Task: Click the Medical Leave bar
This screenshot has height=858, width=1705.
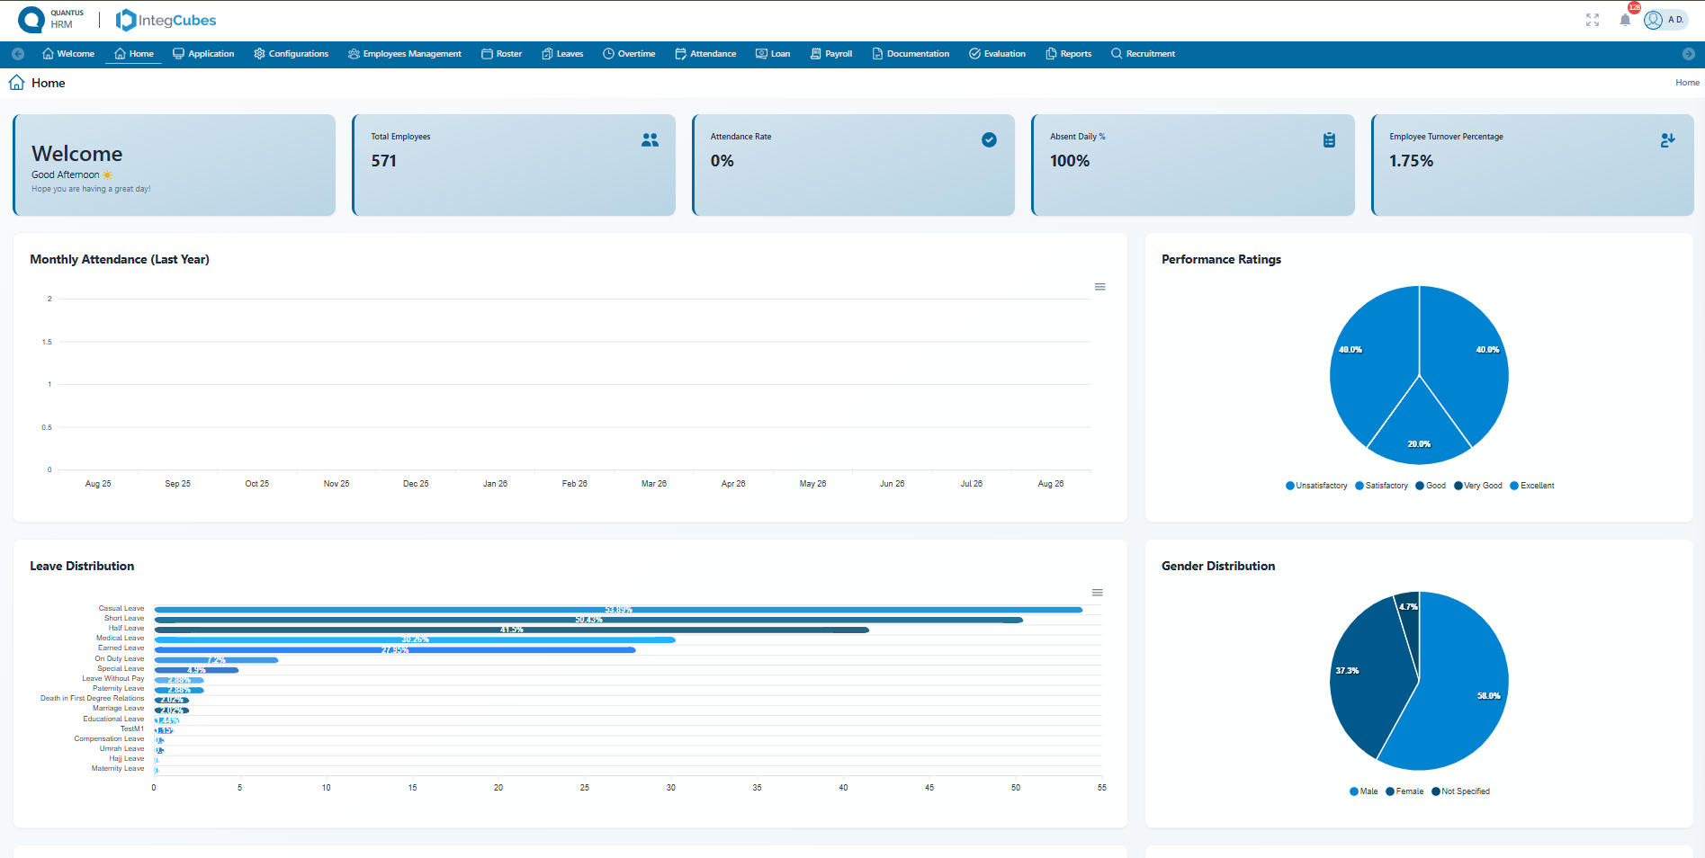Action: click(x=415, y=639)
